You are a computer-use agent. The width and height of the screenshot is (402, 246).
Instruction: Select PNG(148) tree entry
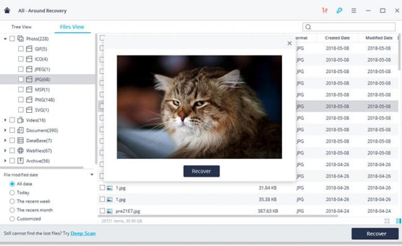tap(45, 100)
